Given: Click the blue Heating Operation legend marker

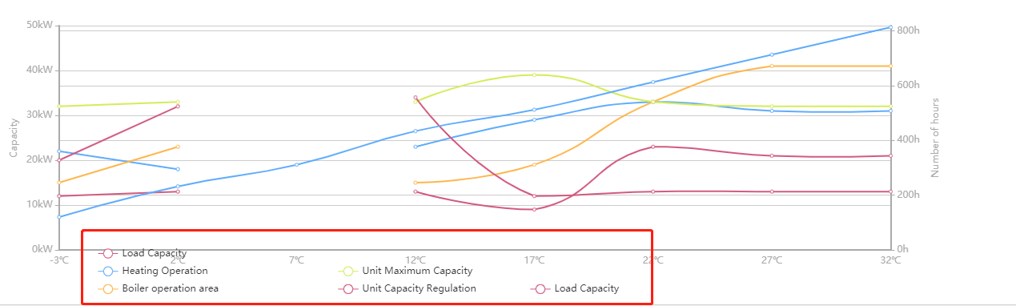Looking at the screenshot, I should coord(108,271).
